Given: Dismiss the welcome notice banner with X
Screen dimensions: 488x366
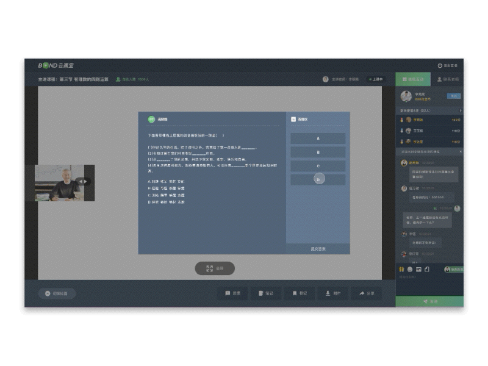Looking at the screenshot, I should point(461,151).
